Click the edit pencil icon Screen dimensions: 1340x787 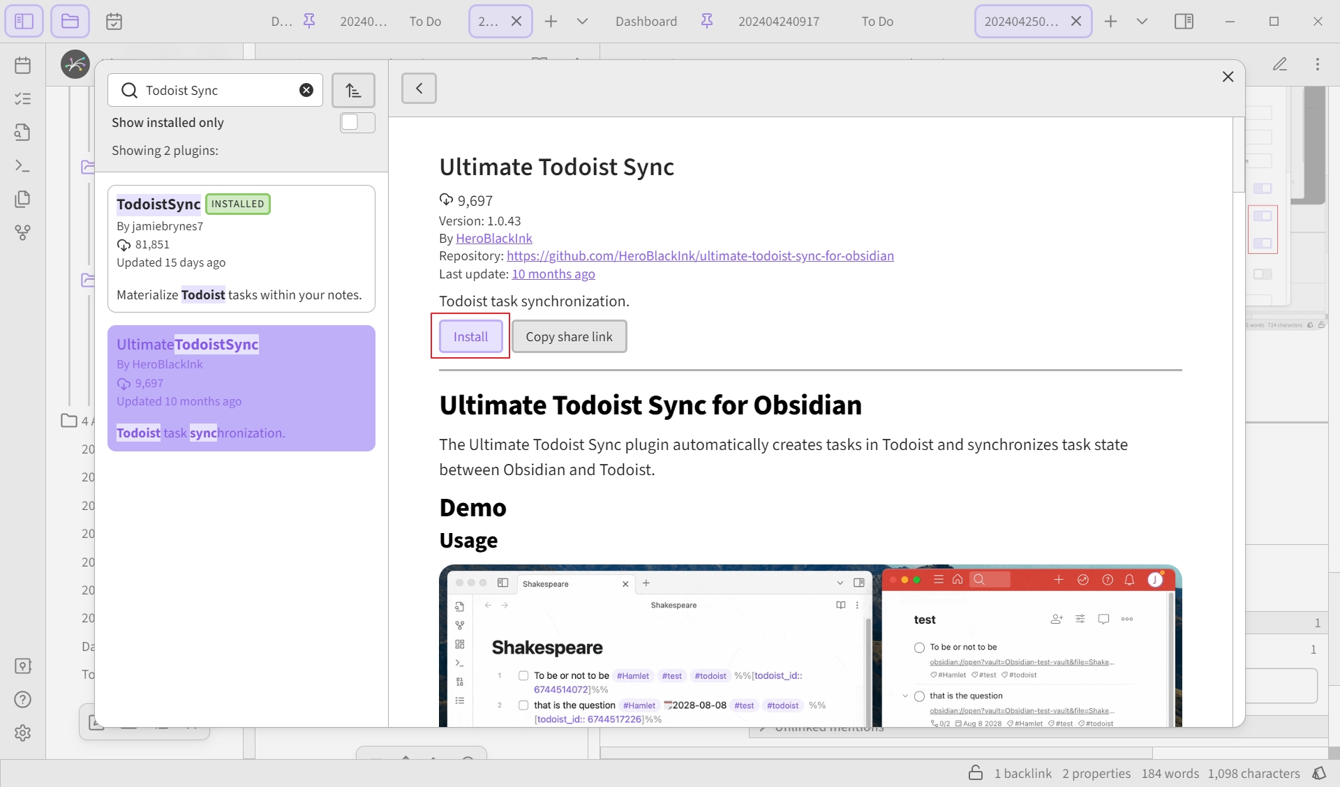(1279, 64)
